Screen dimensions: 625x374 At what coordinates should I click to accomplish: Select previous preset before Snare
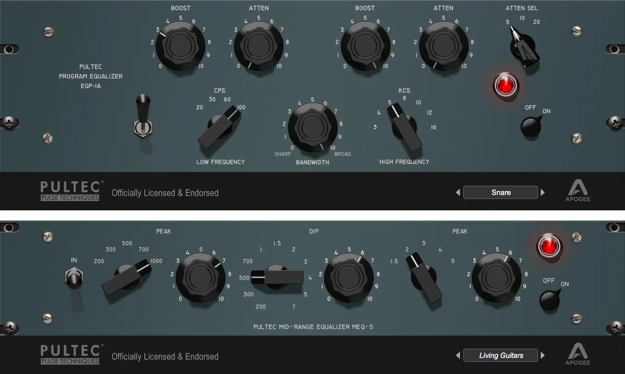click(458, 193)
